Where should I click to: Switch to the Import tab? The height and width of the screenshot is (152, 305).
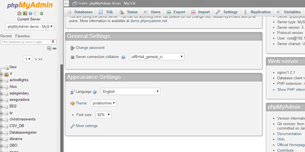tap(201, 12)
